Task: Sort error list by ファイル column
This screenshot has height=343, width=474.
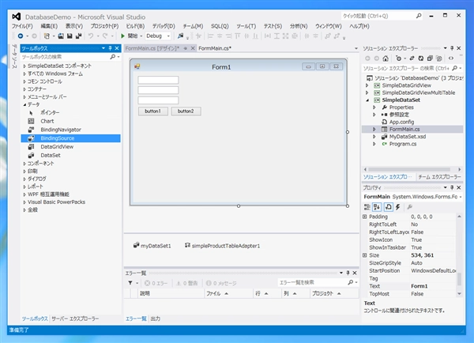Action: click(x=228, y=293)
